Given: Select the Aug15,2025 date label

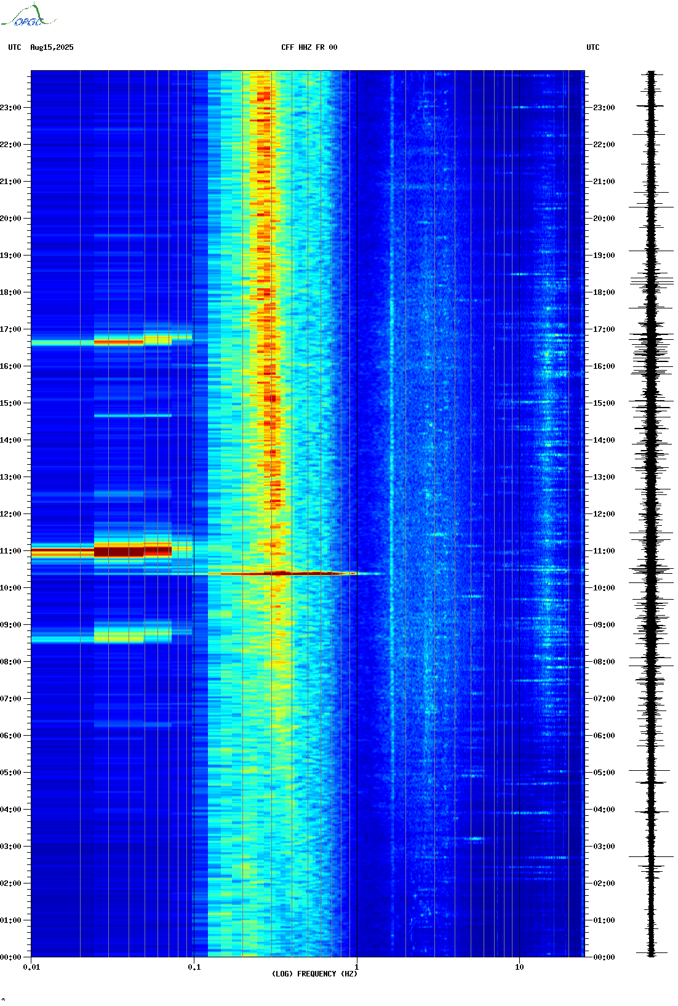Looking at the screenshot, I should point(52,47).
